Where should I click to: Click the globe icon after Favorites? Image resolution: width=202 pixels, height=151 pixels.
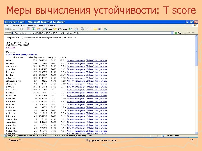(71, 29)
